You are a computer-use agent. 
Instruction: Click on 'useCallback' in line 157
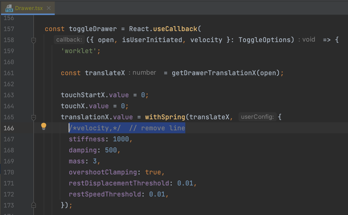pos(175,29)
